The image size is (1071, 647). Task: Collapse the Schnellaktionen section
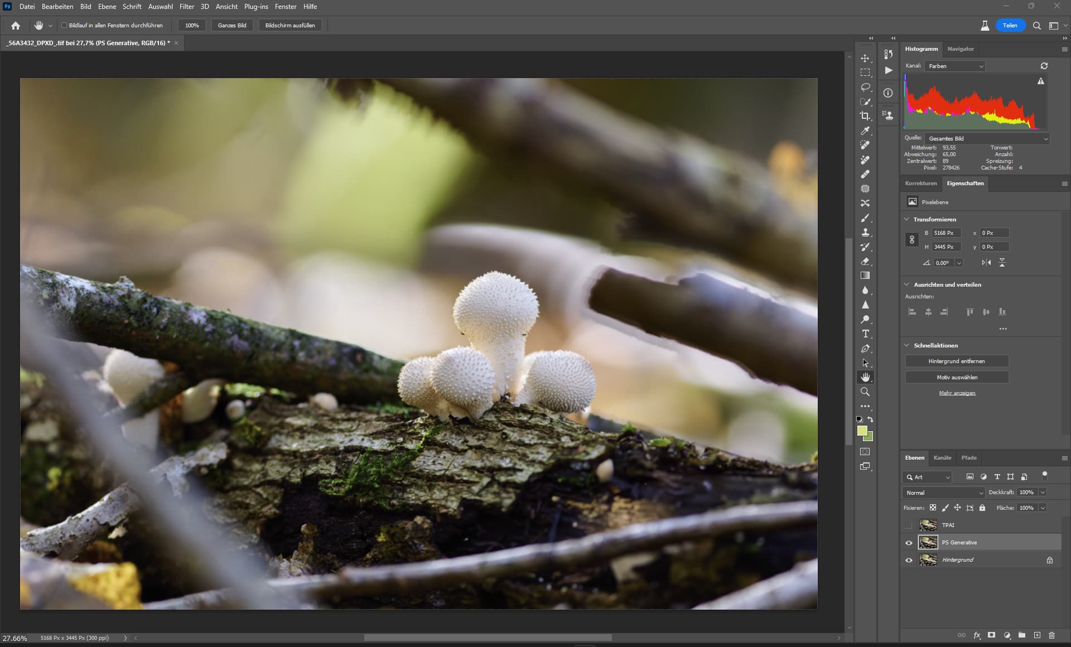pyautogui.click(x=906, y=345)
